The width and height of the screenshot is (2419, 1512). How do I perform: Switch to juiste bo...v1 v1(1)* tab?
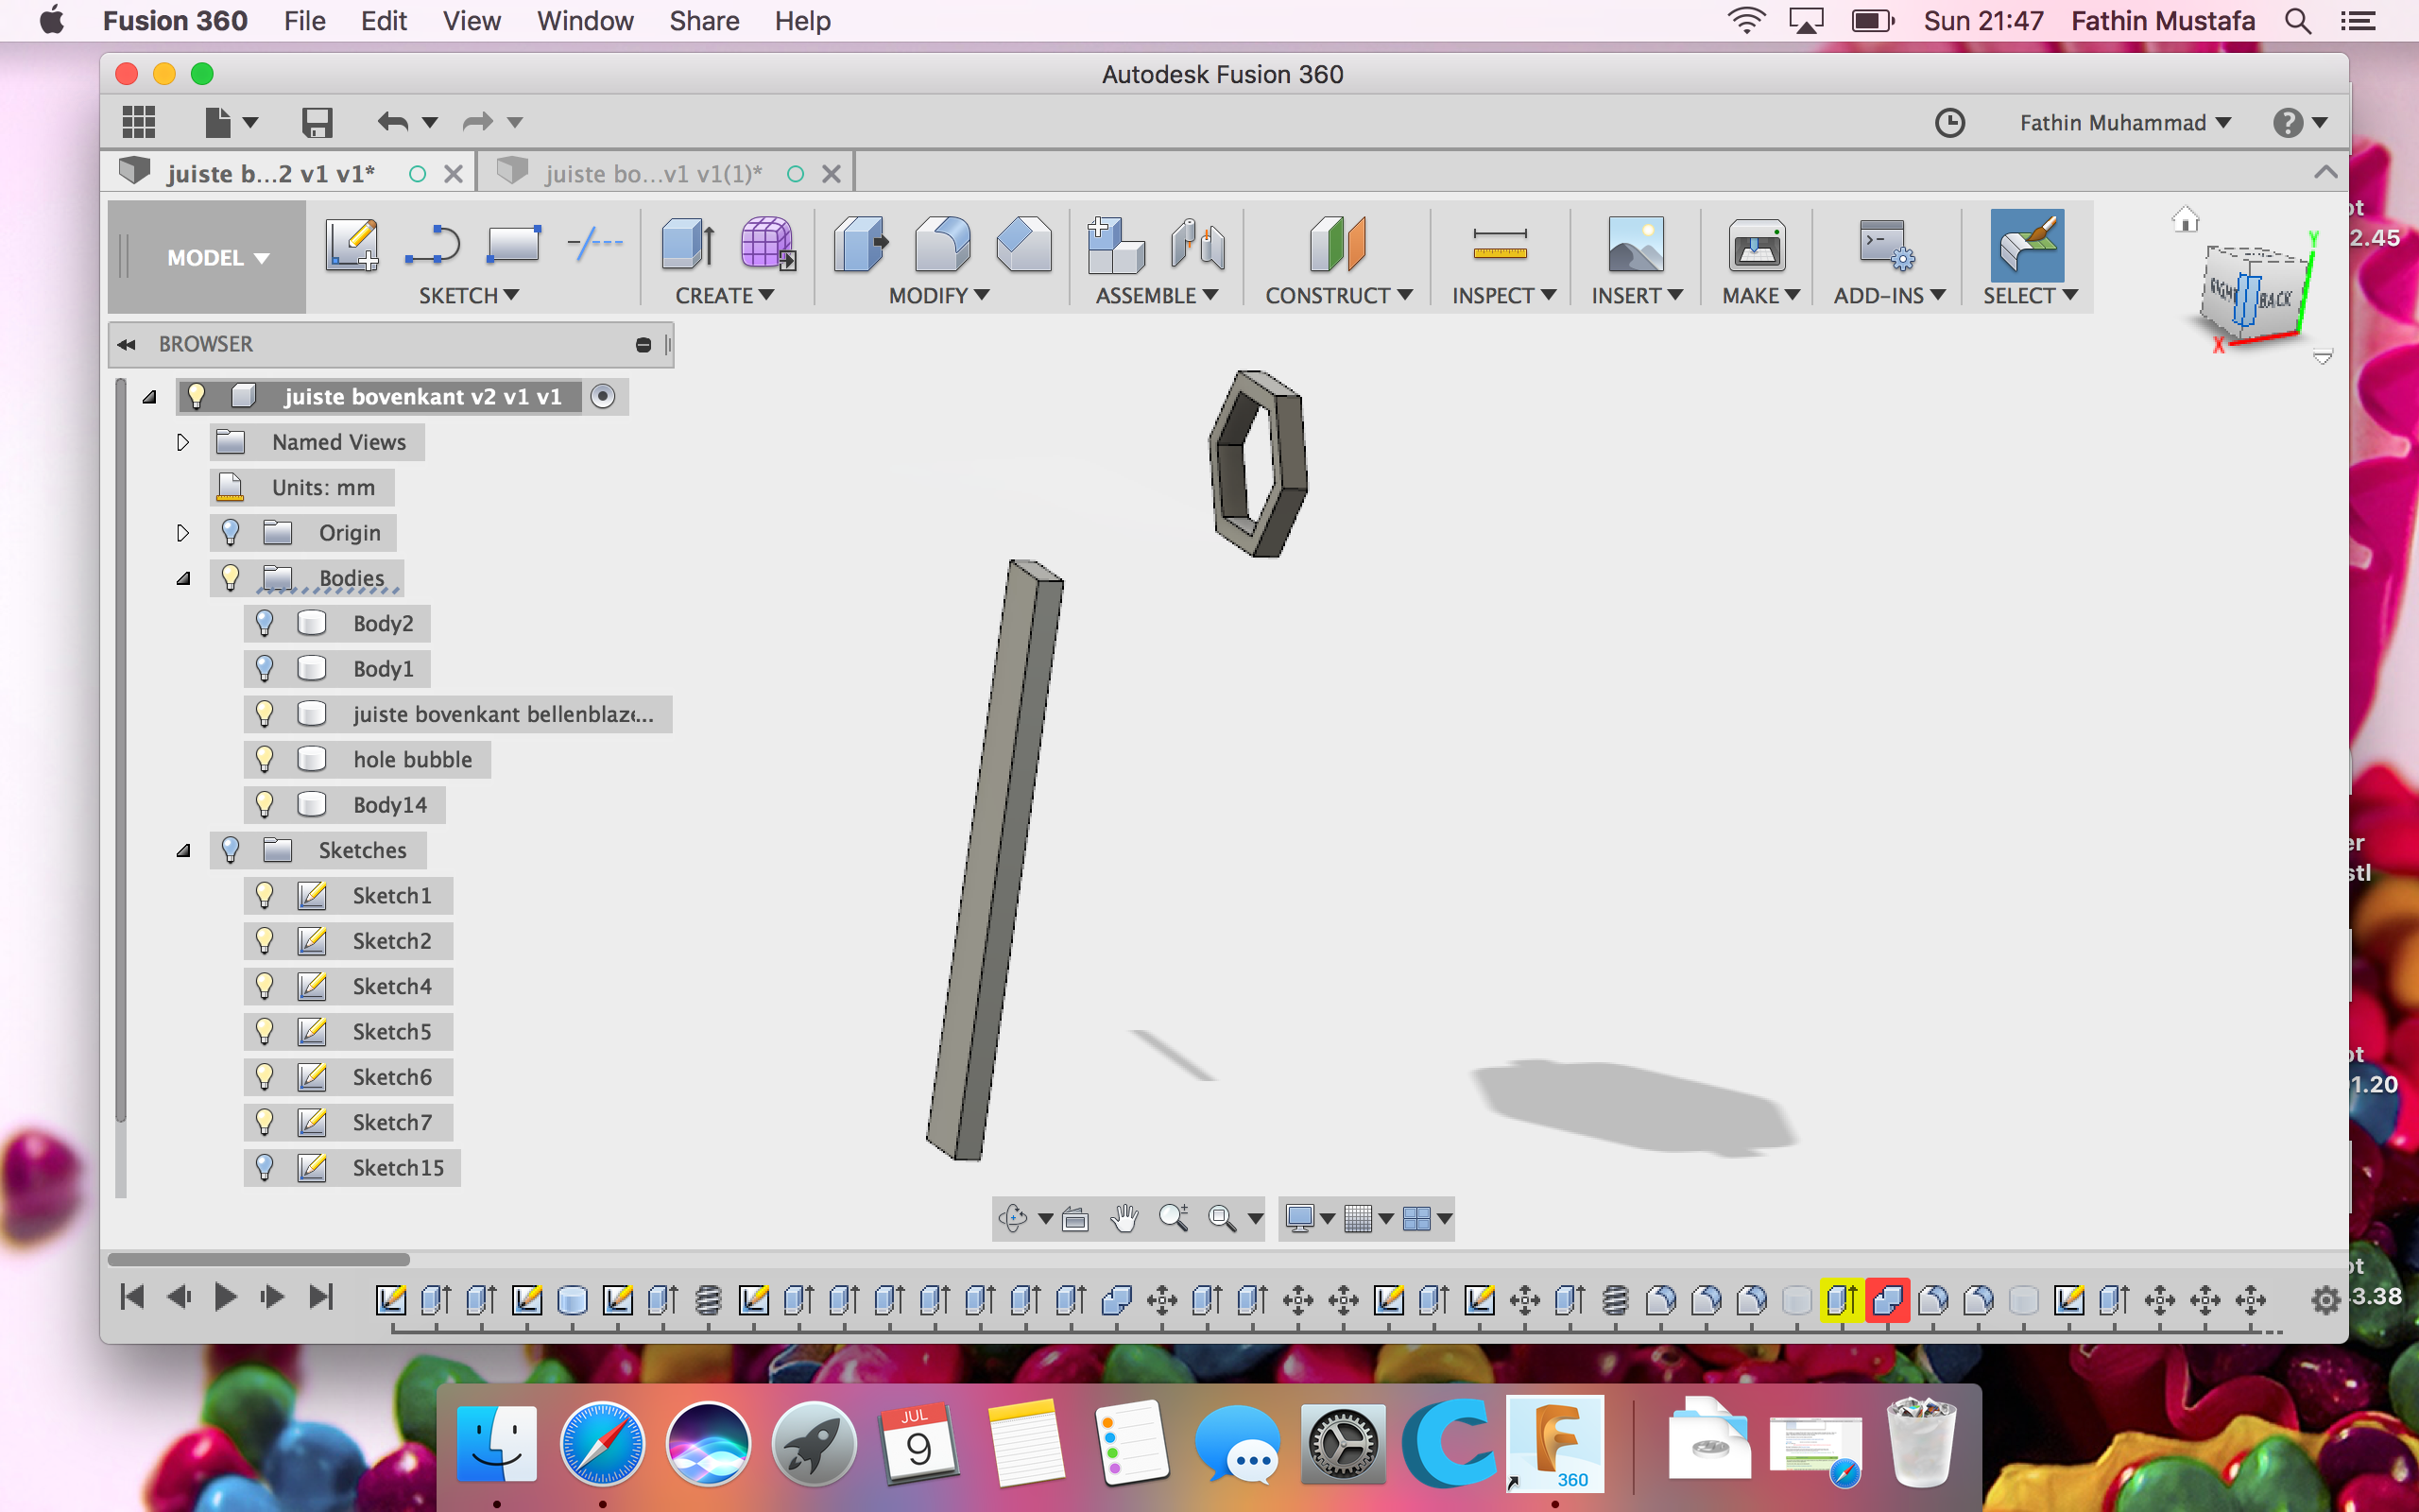tap(654, 173)
